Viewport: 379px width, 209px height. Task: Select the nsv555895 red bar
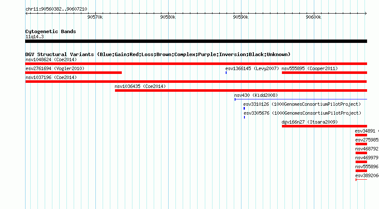click(324, 73)
